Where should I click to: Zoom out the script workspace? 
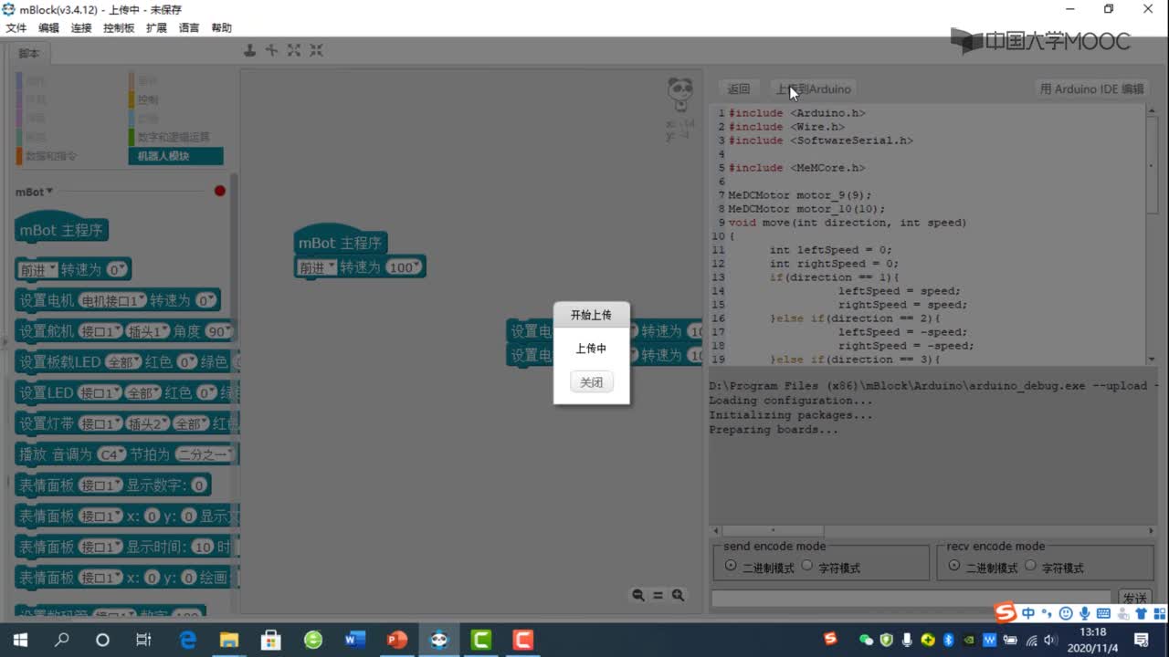[x=638, y=595]
